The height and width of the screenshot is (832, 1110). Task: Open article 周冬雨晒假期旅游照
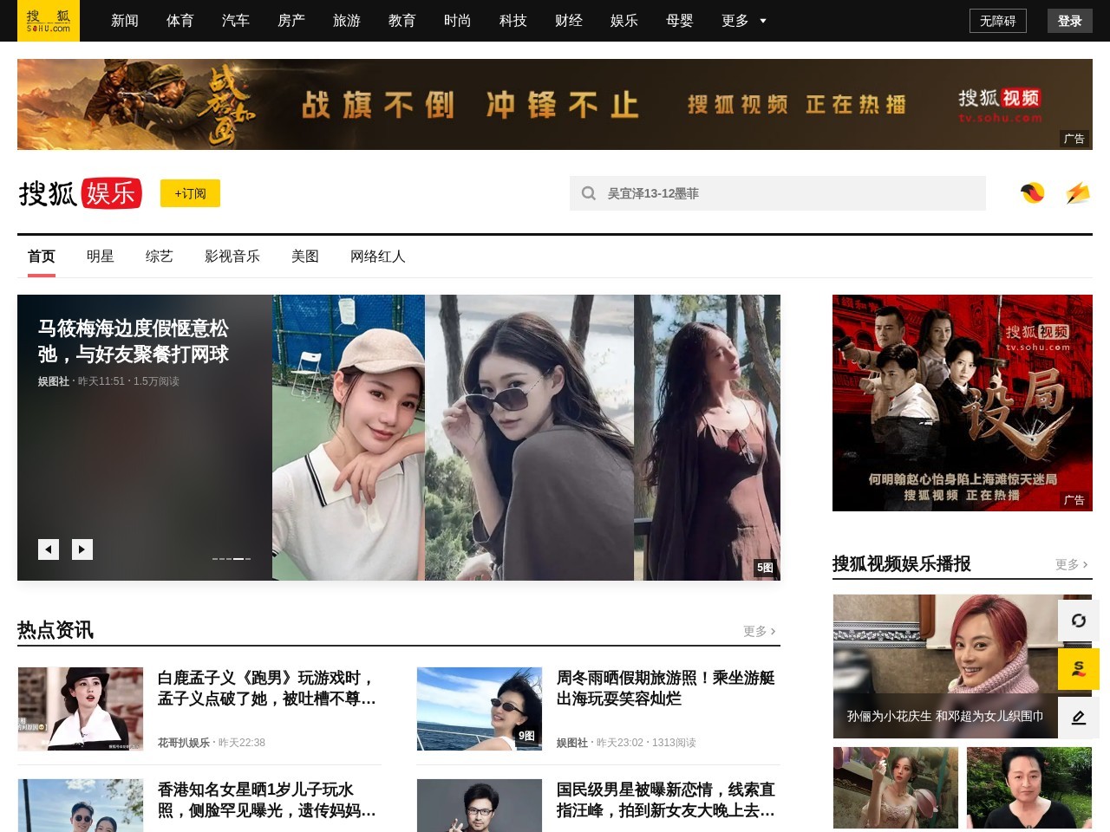tap(666, 688)
